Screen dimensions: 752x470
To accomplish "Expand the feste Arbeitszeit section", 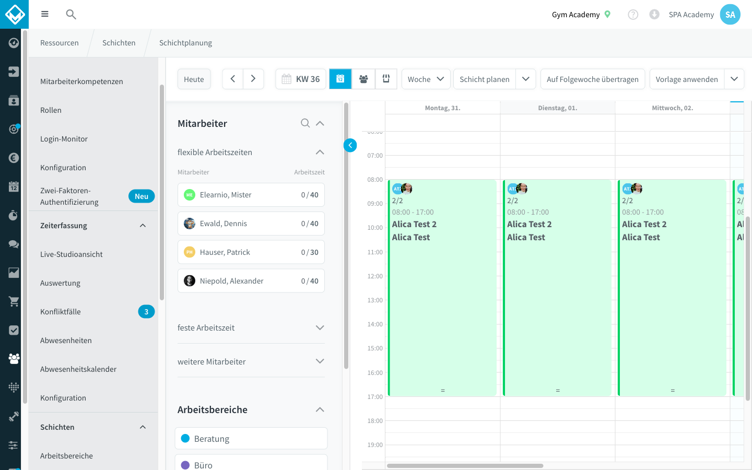I will click(x=251, y=327).
